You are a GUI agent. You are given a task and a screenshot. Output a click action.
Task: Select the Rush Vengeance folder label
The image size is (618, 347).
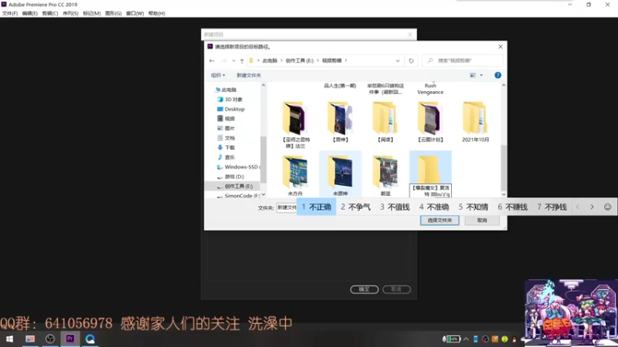(430, 89)
